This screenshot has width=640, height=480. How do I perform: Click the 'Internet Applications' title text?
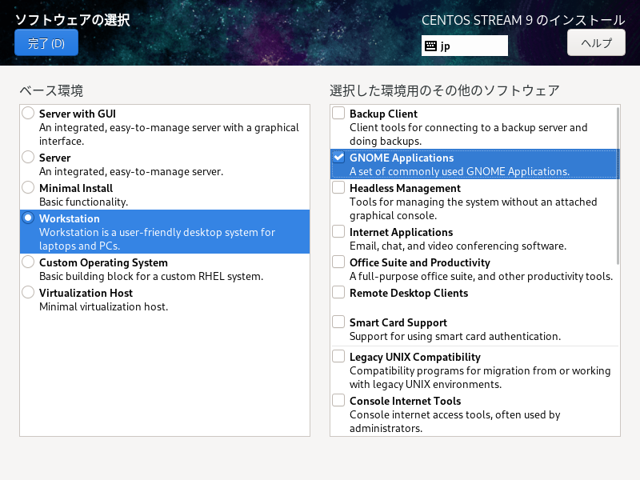(402, 233)
